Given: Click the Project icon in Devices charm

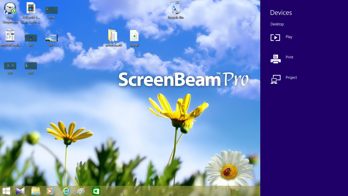Looking at the screenshot, I should click(x=275, y=79).
